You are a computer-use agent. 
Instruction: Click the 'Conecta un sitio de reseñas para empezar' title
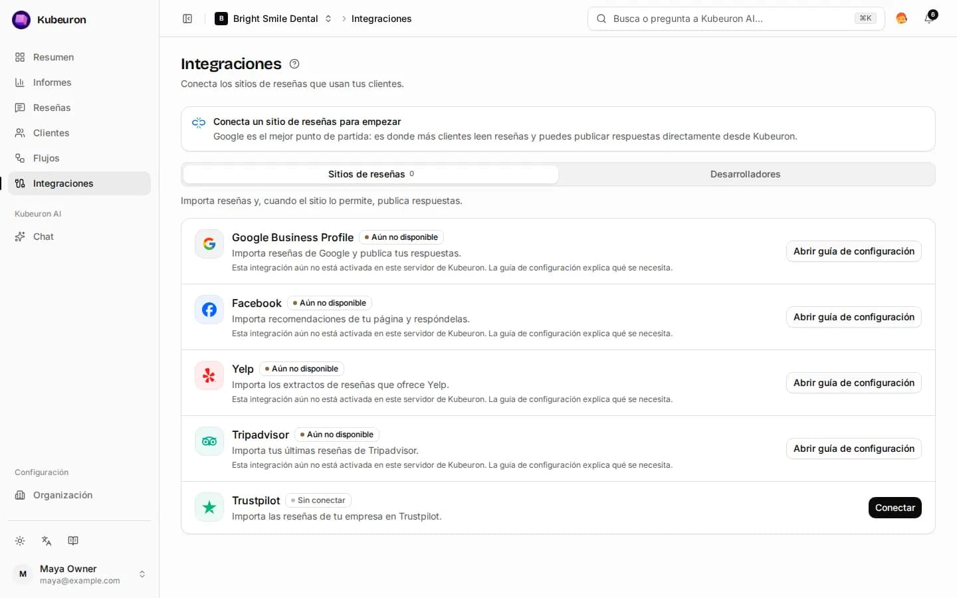(x=307, y=122)
